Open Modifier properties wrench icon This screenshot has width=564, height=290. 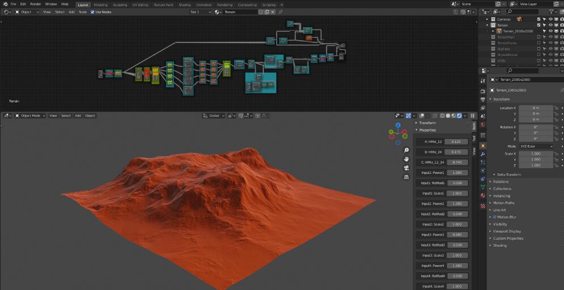click(x=483, y=154)
